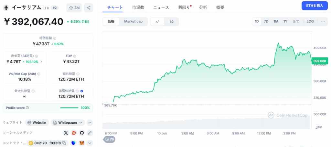331x147 pixels.
Task: Click the ETHを購入 button
Action: point(315,6)
